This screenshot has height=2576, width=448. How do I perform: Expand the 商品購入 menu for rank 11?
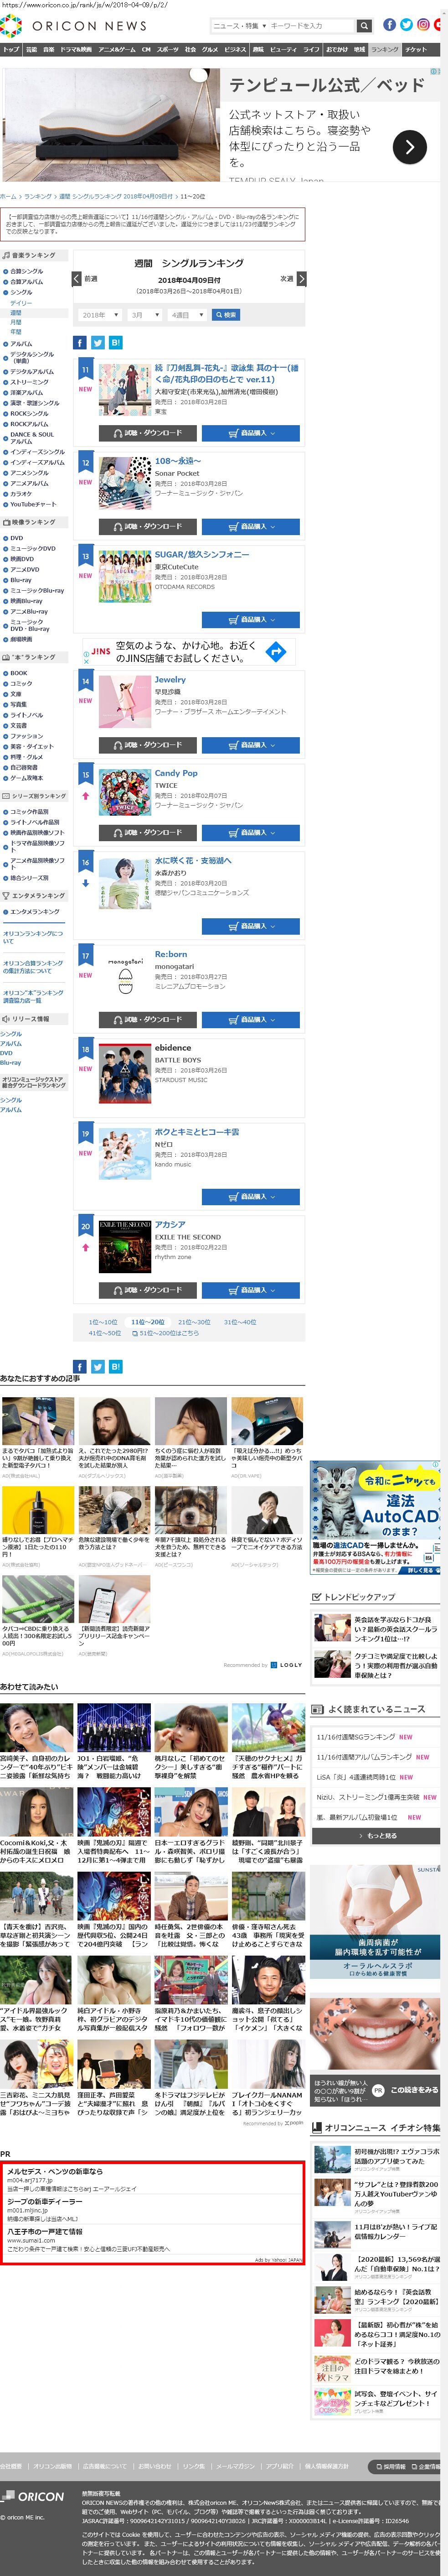251,433
